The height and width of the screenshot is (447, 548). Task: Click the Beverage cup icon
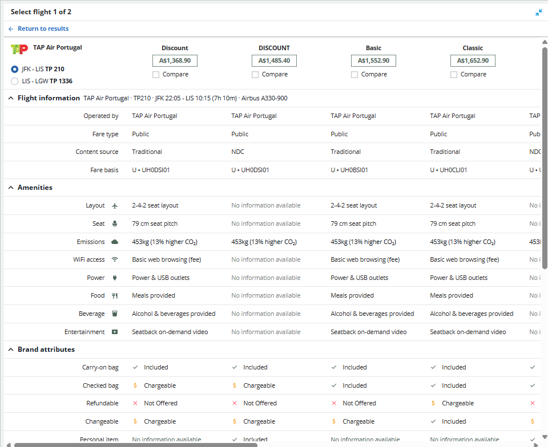[115, 314]
